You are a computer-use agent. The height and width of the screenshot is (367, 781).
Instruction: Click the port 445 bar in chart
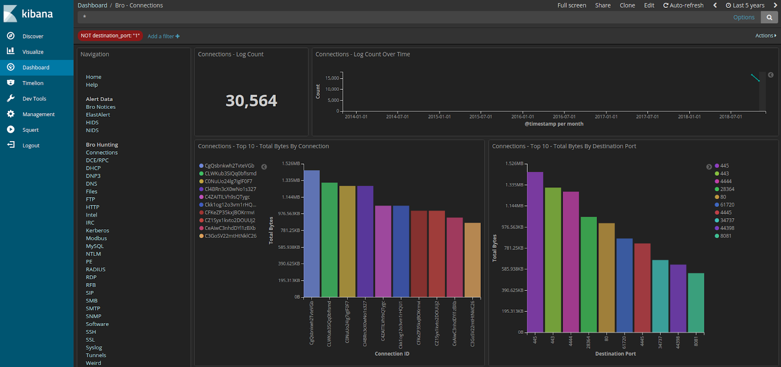coord(535,252)
